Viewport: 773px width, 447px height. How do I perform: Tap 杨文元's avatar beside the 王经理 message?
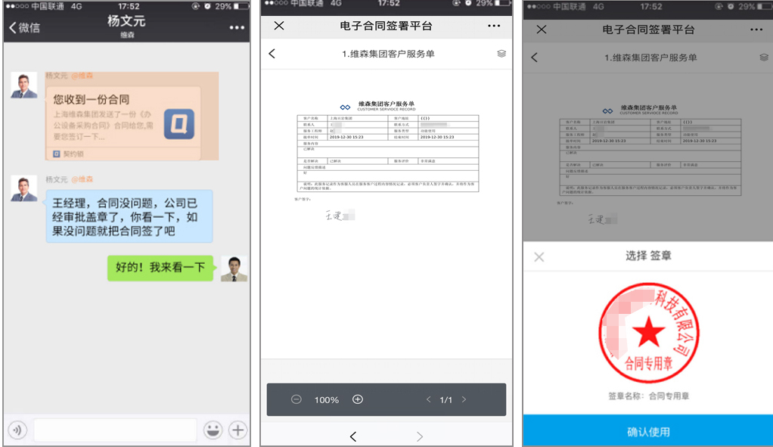coord(24,188)
